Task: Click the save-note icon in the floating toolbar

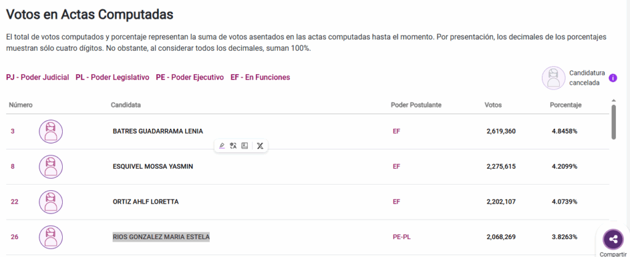Action: click(x=244, y=146)
